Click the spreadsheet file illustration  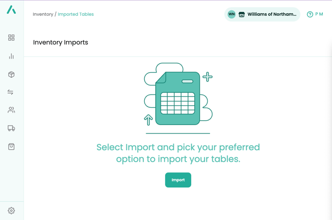pos(178,97)
